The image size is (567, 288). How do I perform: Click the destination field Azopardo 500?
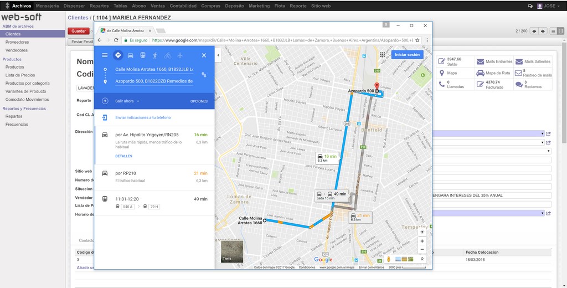154,81
